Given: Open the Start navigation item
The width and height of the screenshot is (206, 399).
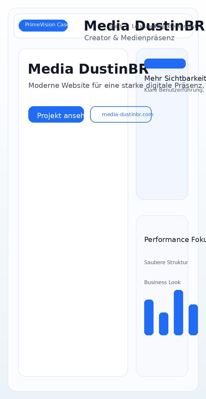Looking at the screenshot, I should point(115,26).
